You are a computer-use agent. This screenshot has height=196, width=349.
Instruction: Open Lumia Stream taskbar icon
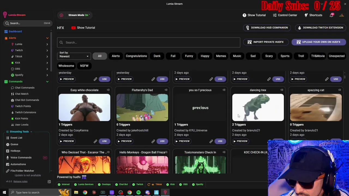[x=165, y=192]
